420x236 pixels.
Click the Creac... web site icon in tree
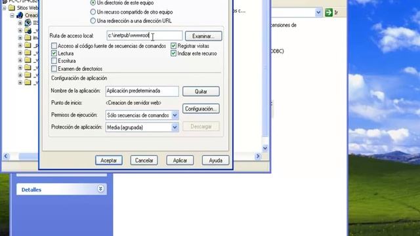[x=20, y=15]
